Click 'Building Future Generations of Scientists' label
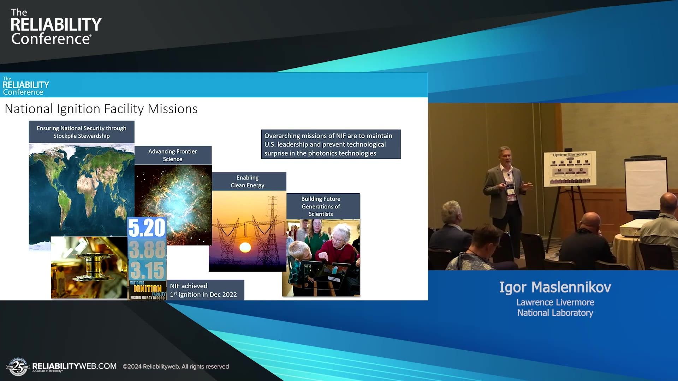 pos(321,206)
